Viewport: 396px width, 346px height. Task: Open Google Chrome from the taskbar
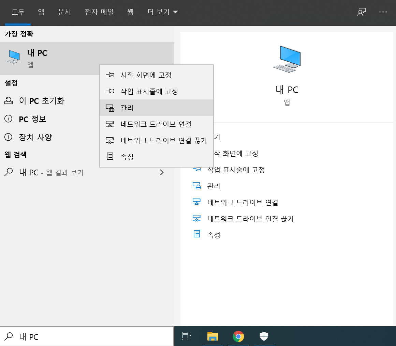[238, 336]
